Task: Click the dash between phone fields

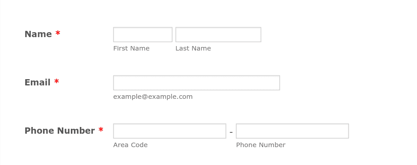Action: click(231, 132)
